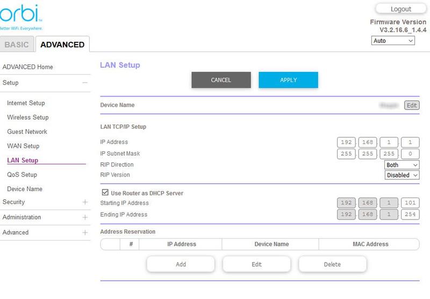Expand the Security section

[x=85, y=202]
